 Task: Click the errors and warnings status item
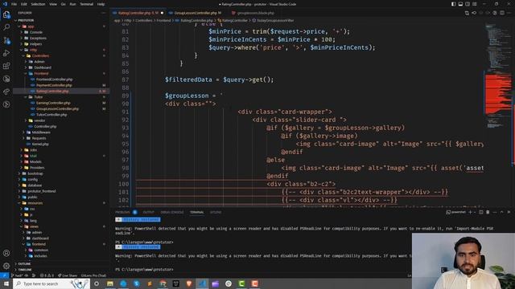47,275
